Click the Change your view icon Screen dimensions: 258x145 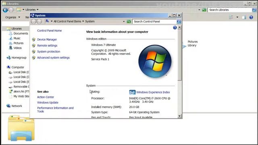pos(231,17)
